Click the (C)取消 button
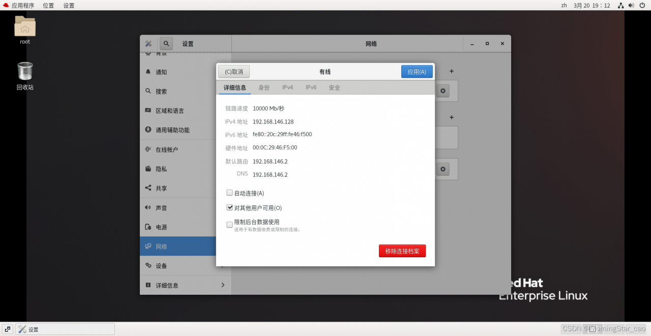The image size is (651, 336). tap(234, 72)
